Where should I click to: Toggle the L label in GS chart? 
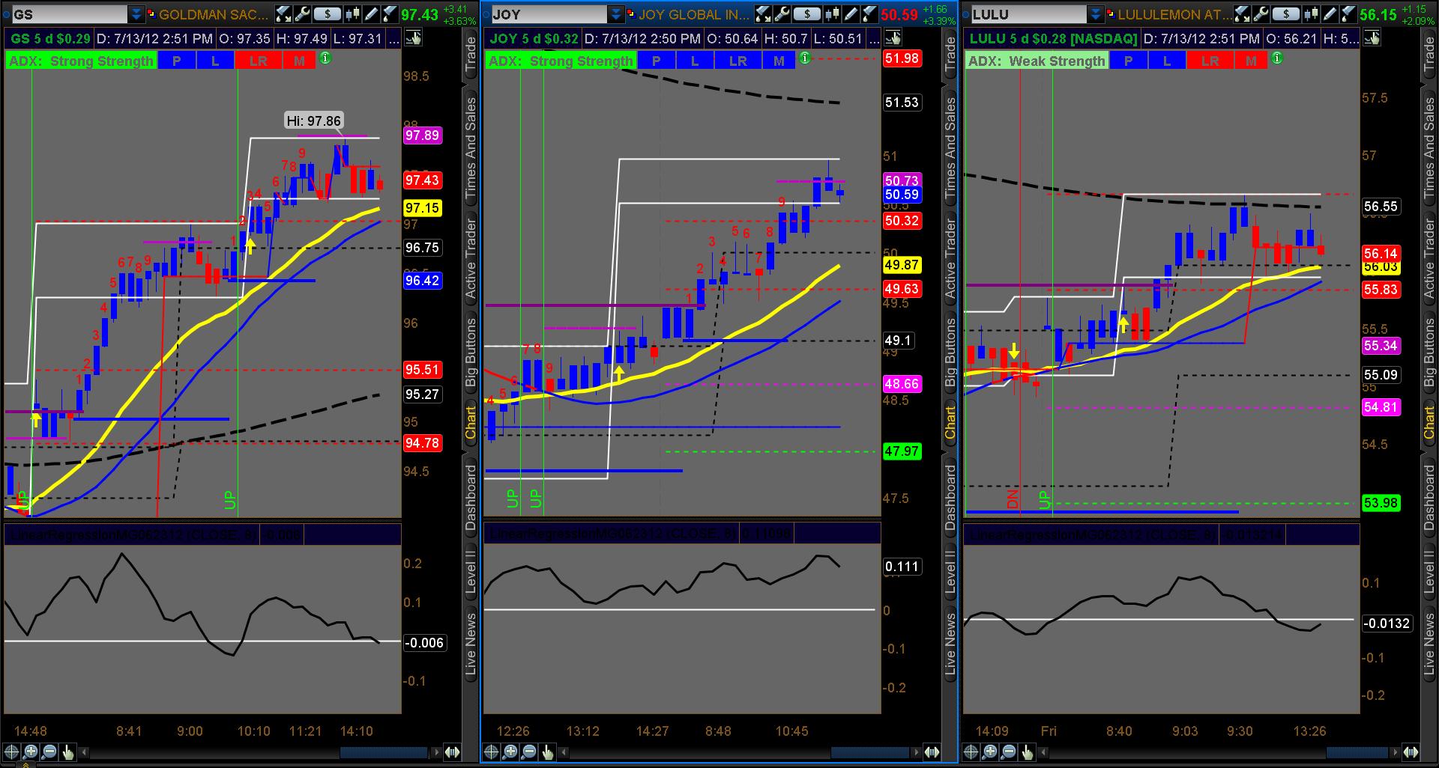tap(215, 61)
